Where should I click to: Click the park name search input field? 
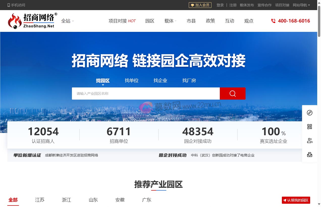[x=146, y=94]
